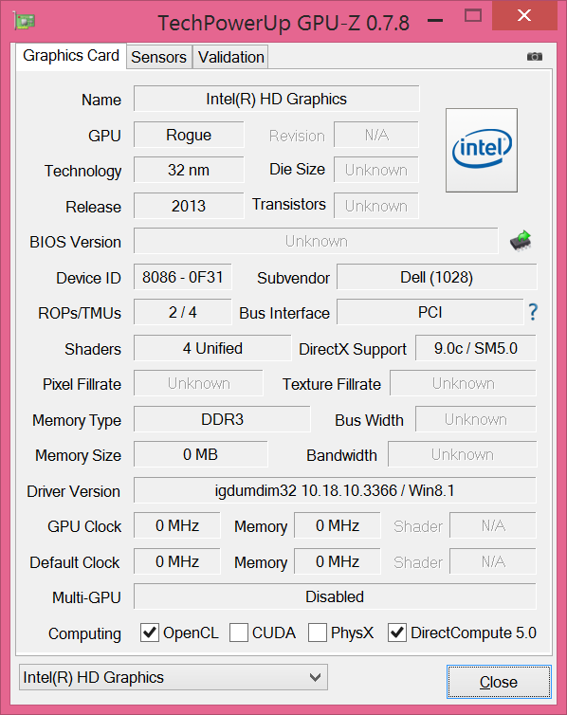Switch to the Sensors tab
Viewport: 567px width, 715px height.
coord(158,57)
